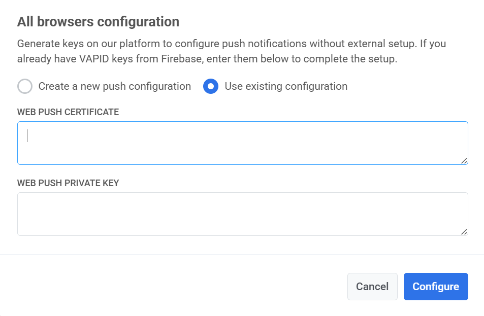This screenshot has width=484, height=316.
Task: Click the certificate text area resize handle
Action: point(464,161)
